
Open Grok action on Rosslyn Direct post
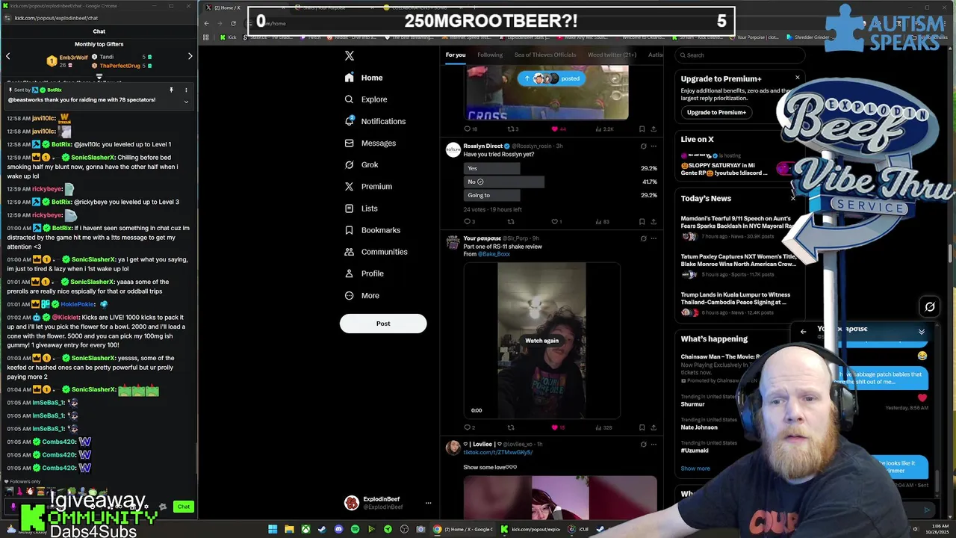pos(643,146)
